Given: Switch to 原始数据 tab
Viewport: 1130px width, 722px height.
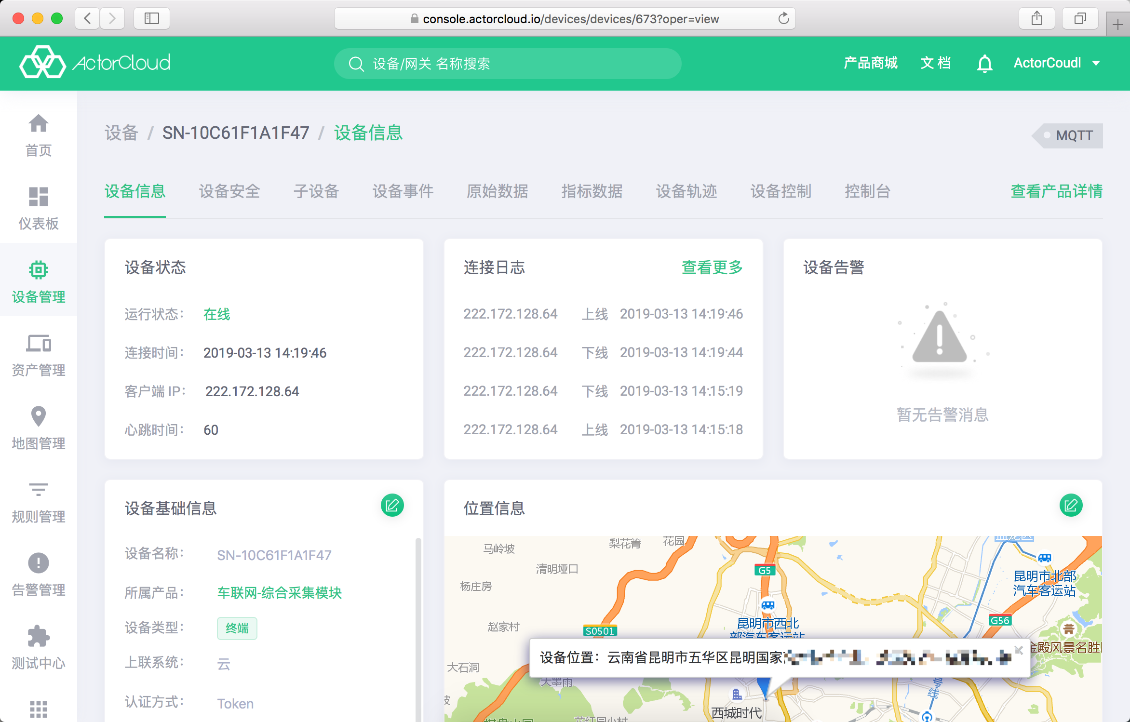Looking at the screenshot, I should tap(498, 191).
